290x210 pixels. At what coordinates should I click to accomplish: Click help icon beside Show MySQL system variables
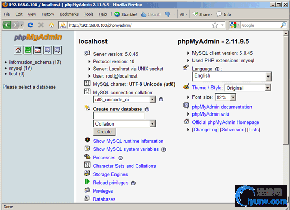[163, 149]
